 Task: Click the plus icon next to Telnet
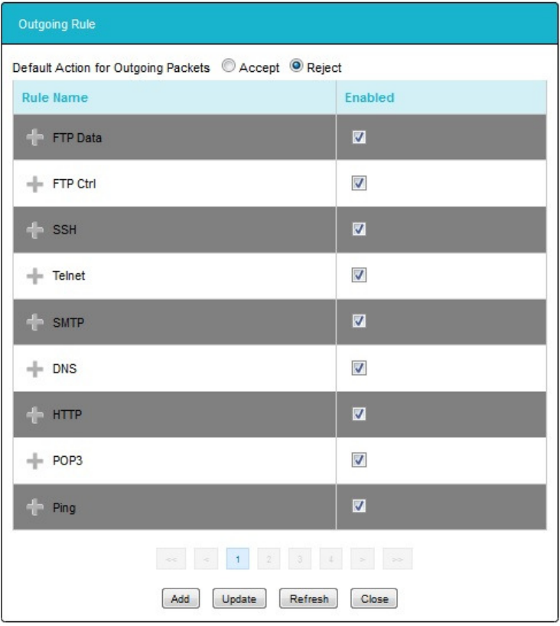point(33,276)
